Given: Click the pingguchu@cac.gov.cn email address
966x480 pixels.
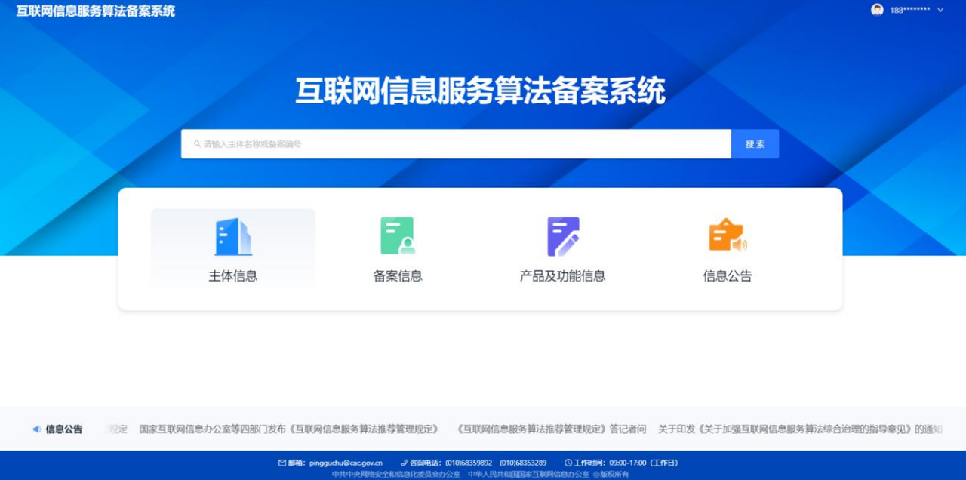Looking at the screenshot, I should pyautogui.click(x=346, y=463).
